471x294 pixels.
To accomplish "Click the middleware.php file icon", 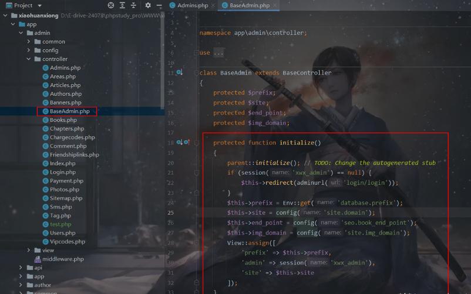I will [38, 259].
